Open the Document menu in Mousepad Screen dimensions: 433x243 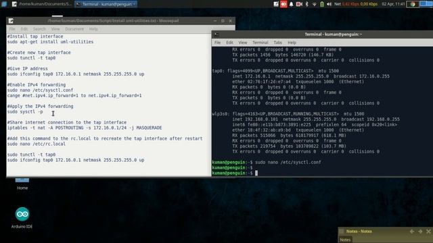[74, 29]
